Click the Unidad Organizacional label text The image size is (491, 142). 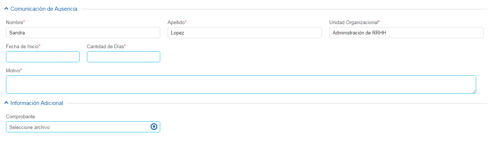(354, 23)
